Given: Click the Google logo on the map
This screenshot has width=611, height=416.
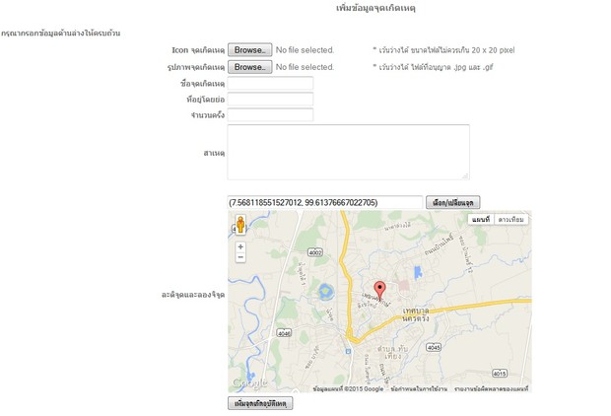Looking at the screenshot, I should pyautogui.click(x=249, y=383).
